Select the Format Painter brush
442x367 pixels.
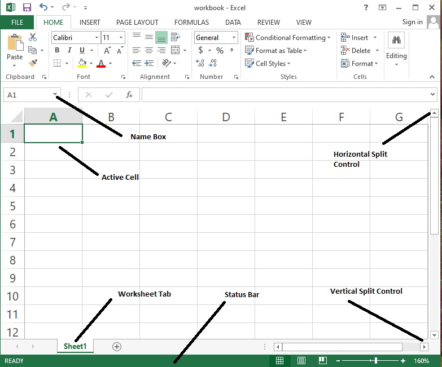[x=33, y=63]
